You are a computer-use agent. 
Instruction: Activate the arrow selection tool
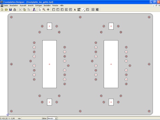coord(40,10)
